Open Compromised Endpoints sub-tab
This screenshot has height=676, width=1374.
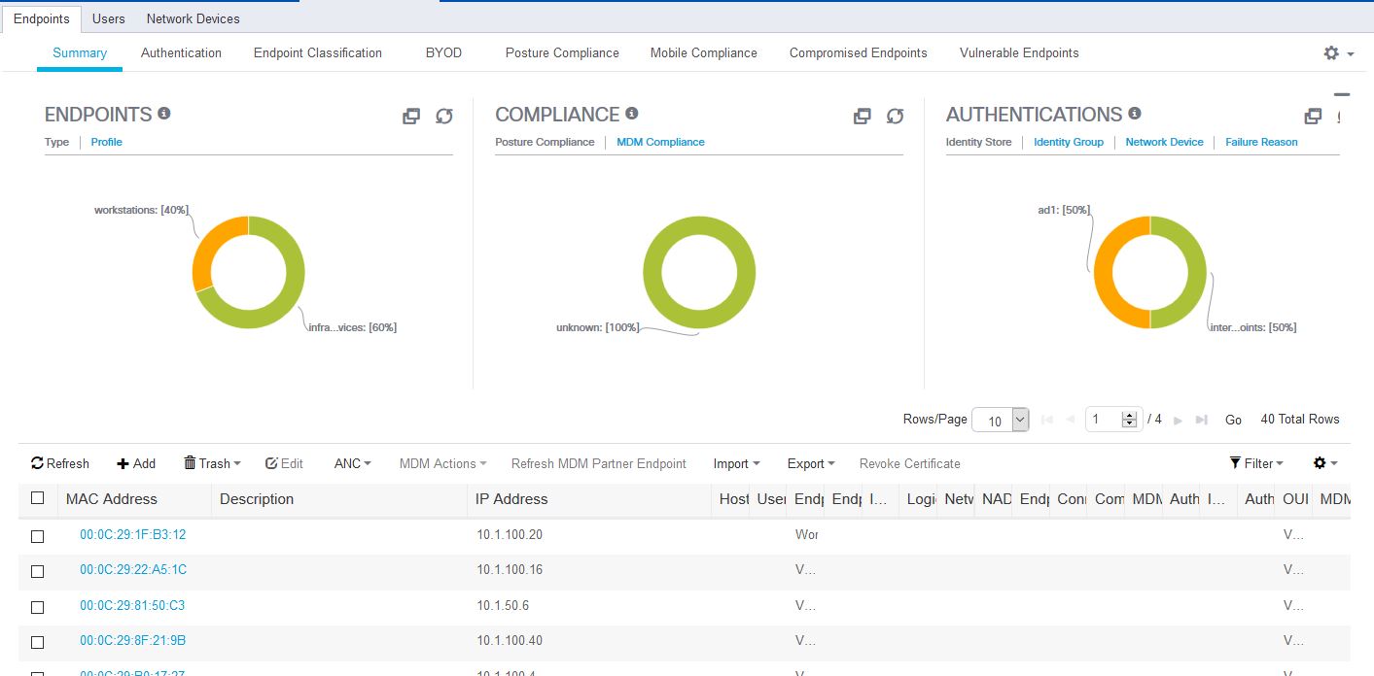click(859, 52)
